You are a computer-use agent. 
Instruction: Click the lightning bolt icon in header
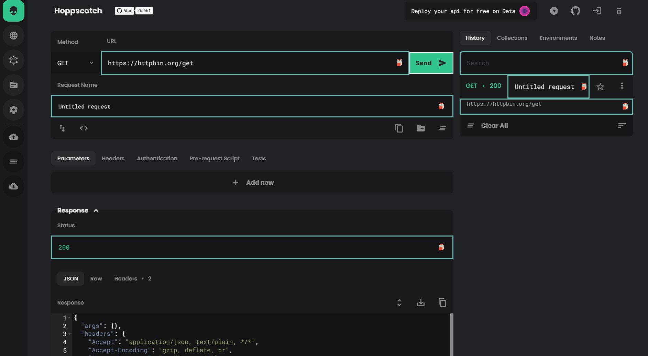coord(554,11)
